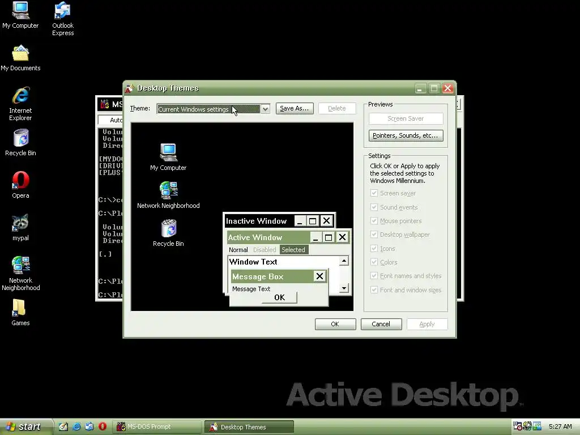Click the Inactive Window title in the preview
The height and width of the screenshot is (435, 580).
(x=257, y=221)
